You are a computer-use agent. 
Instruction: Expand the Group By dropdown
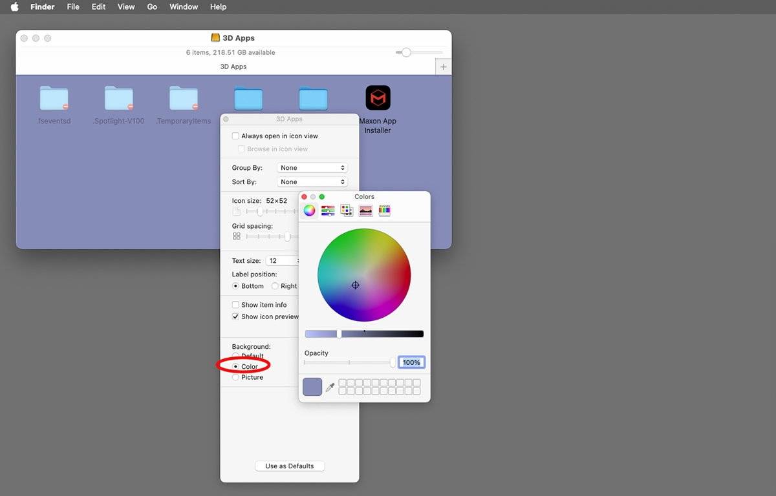point(312,168)
